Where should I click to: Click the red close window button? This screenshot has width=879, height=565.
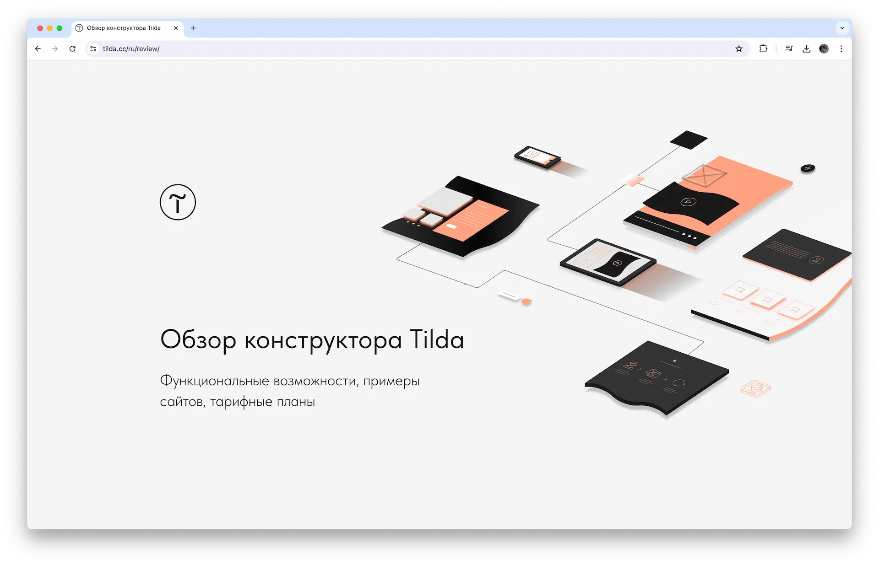(x=40, y=28)
